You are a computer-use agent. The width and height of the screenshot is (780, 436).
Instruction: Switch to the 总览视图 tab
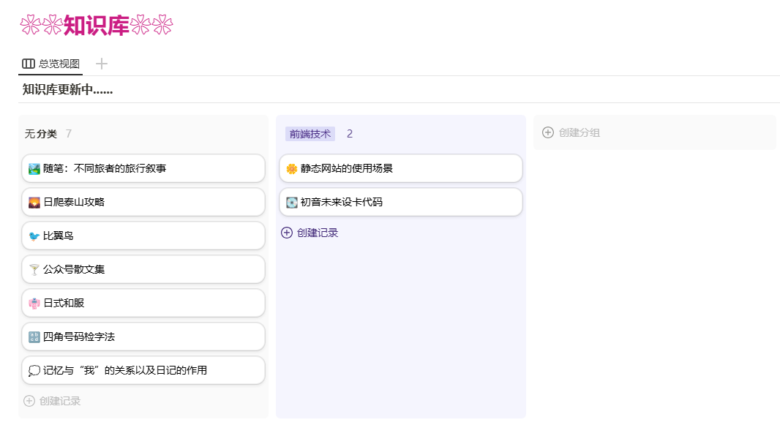click(x=50, y=64)
